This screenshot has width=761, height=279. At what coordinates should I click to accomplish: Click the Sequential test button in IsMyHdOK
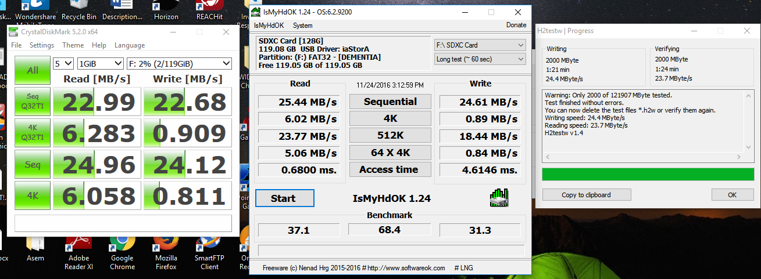click(x=390, y=102)
